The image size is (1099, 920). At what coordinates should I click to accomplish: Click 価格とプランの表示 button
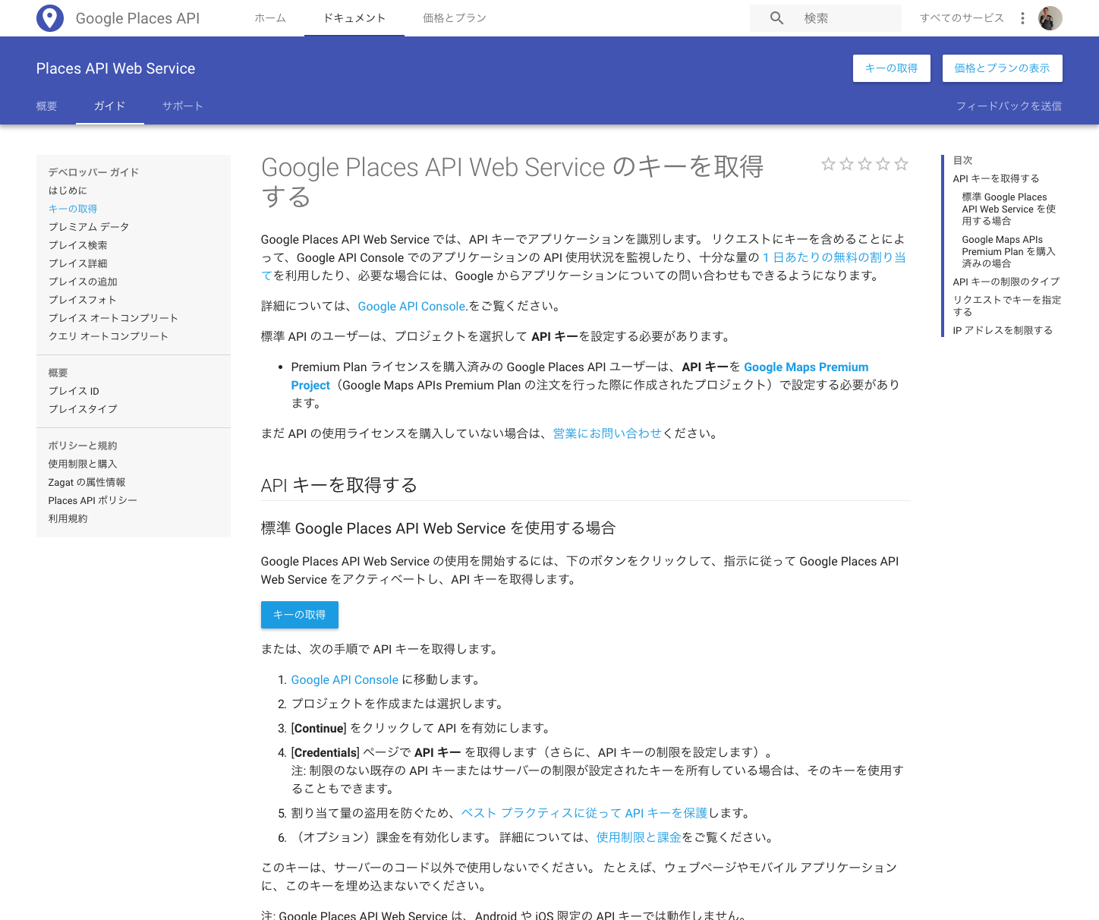tap(1002, 68)
